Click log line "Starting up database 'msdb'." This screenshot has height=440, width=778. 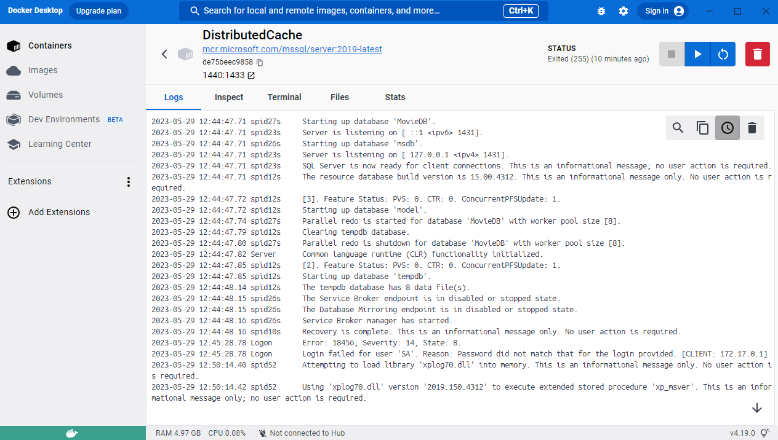tap(363, 144)
